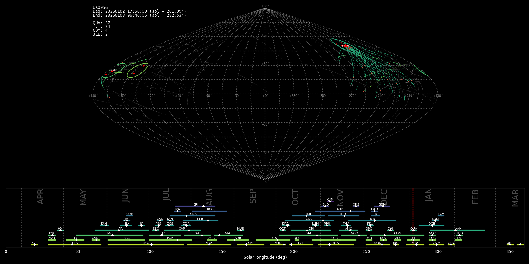Click the peak marker on the GEM bar
The width and height of the screenshot is (529, 264).
(383, 206)
